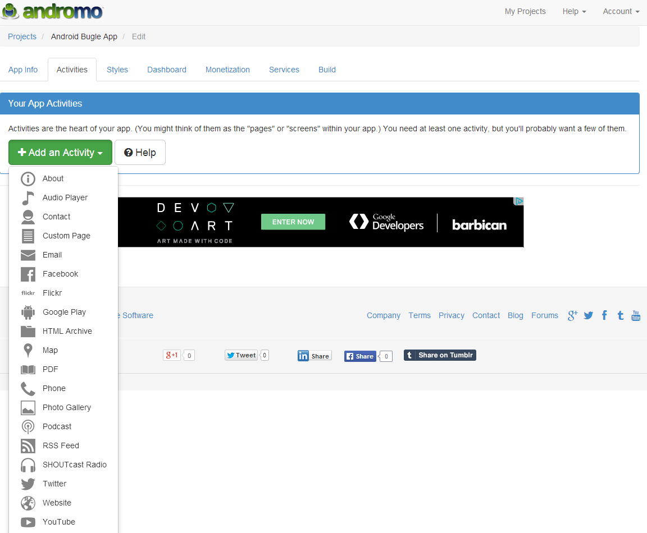Choose the Contact person icon
This screenshot has width=647, height=533.
coord(28,217)
